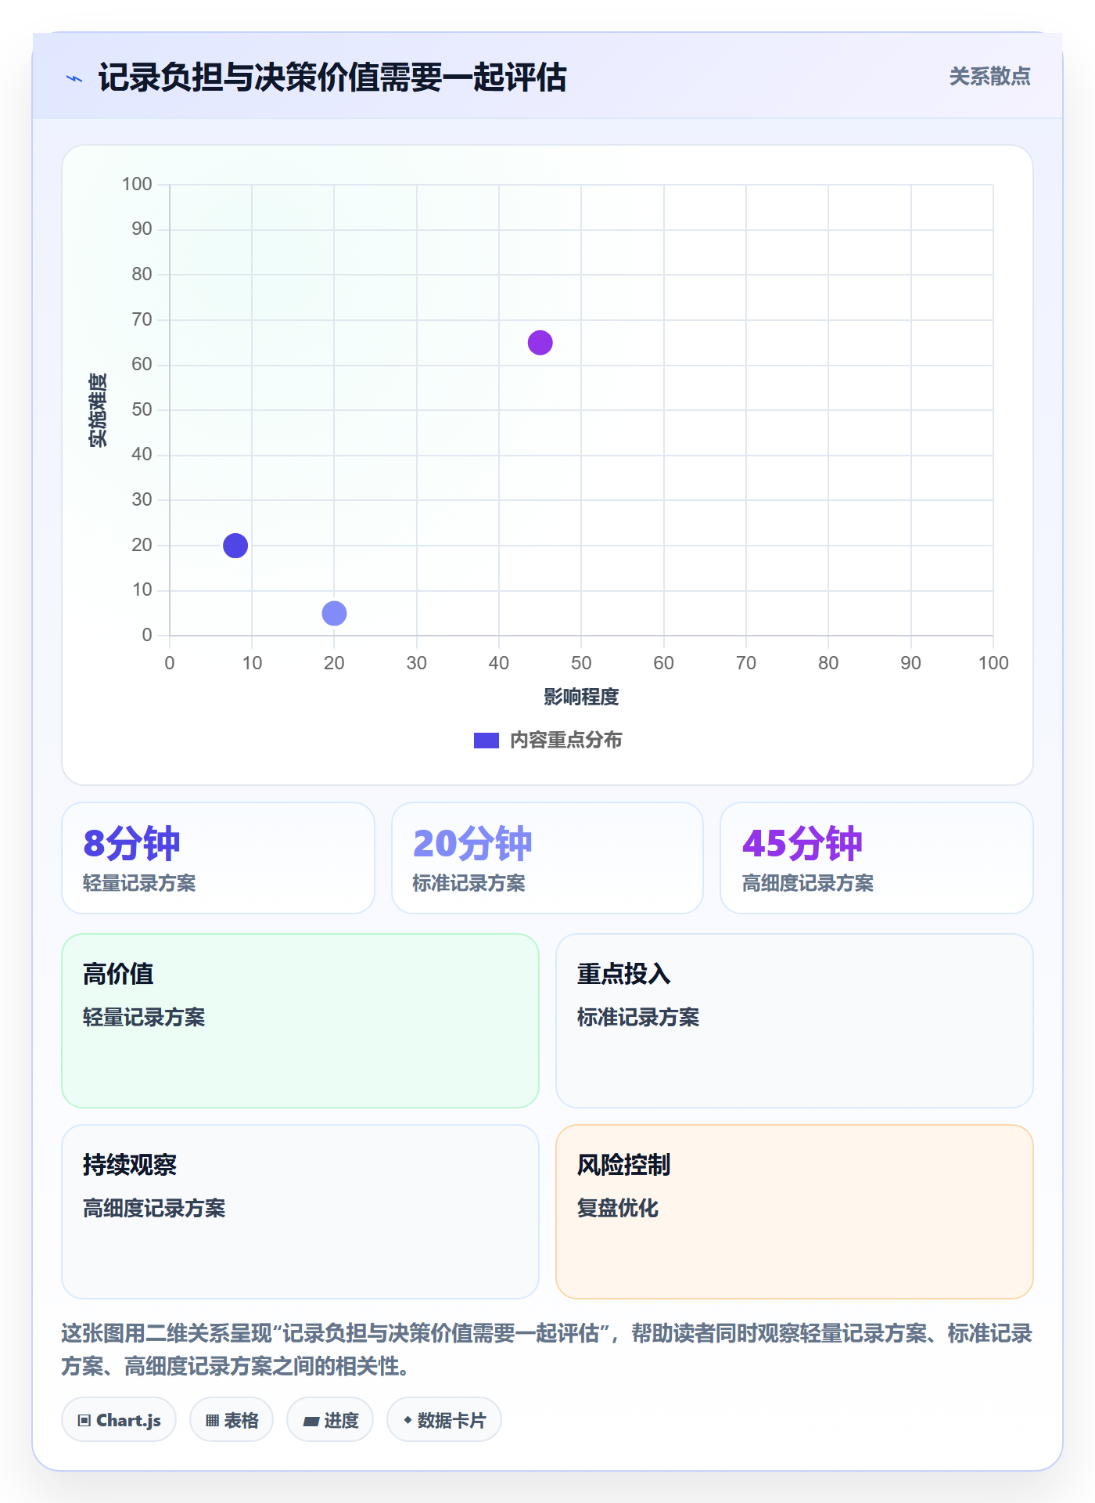1095x1503 pixels.
Task: Click the title 记录负担与决策价值需要一起评估
Action: pos(332,77)
